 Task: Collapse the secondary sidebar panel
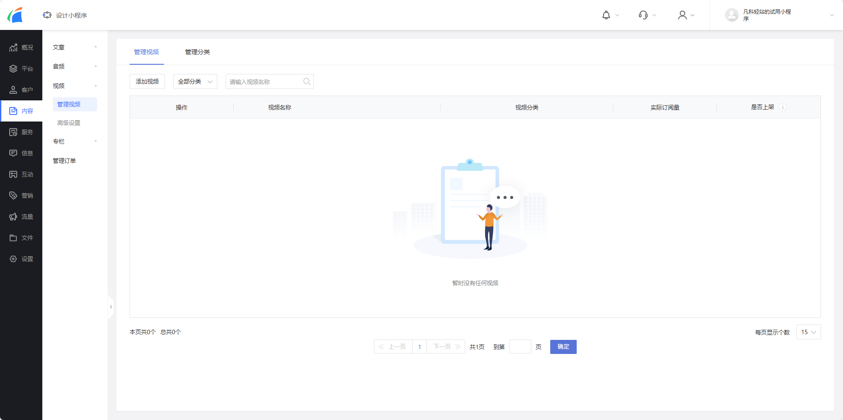pos(111,307)
